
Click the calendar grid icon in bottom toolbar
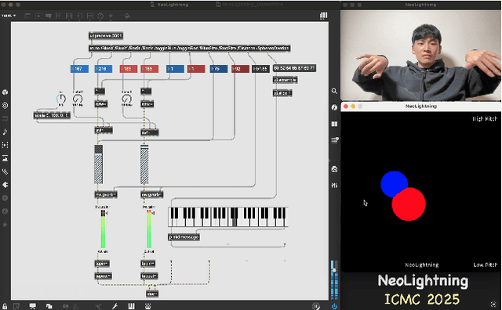[x=148, y=306]
